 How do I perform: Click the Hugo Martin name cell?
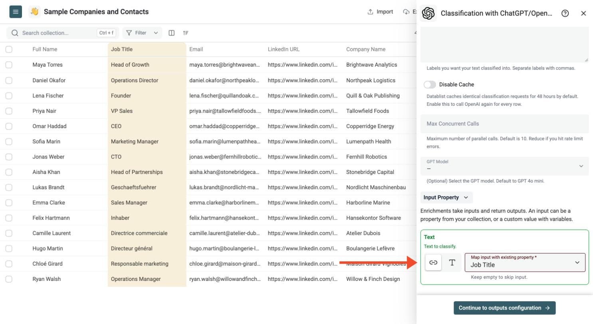(68, 248)
